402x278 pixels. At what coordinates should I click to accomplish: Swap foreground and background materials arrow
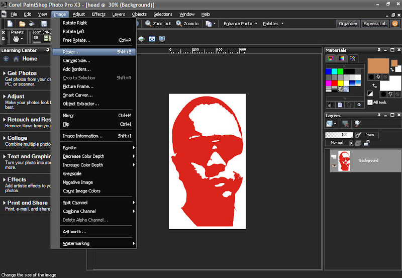[x=374, y=86]
